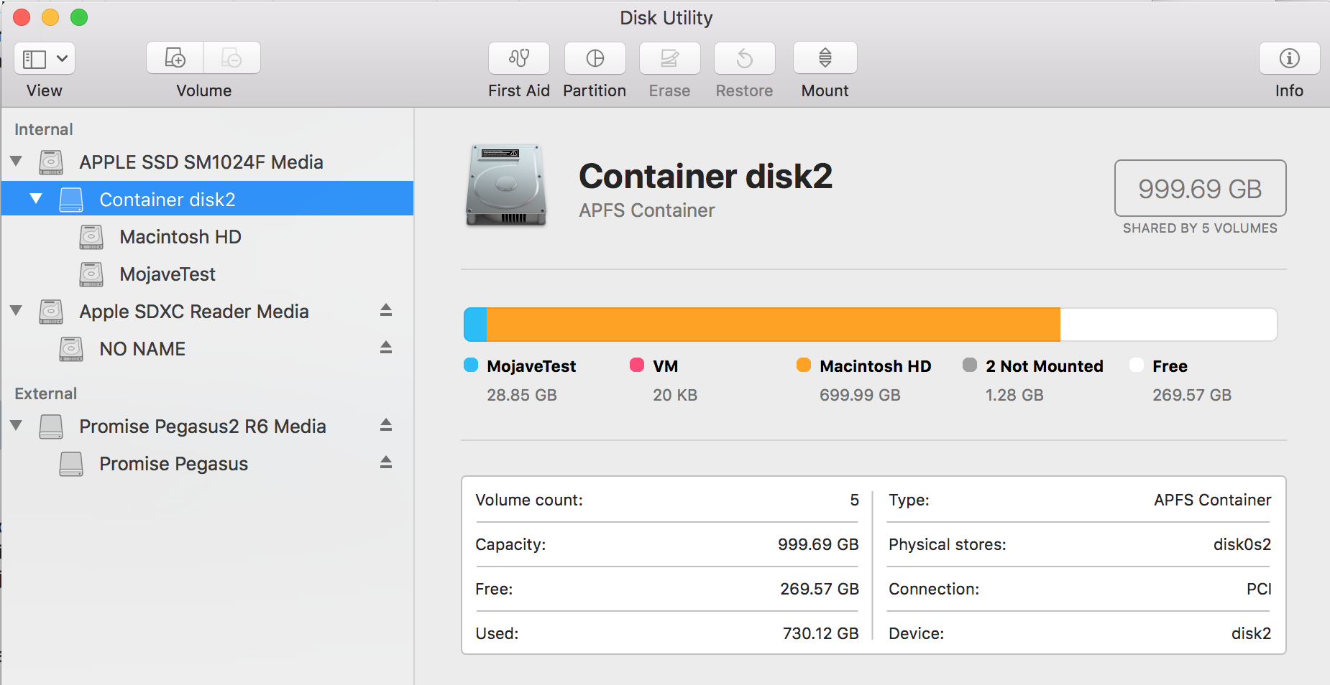1330x685 pixels.
Task: Click the add volume icon
Action: pyautogui.click(x=175, y=58)
